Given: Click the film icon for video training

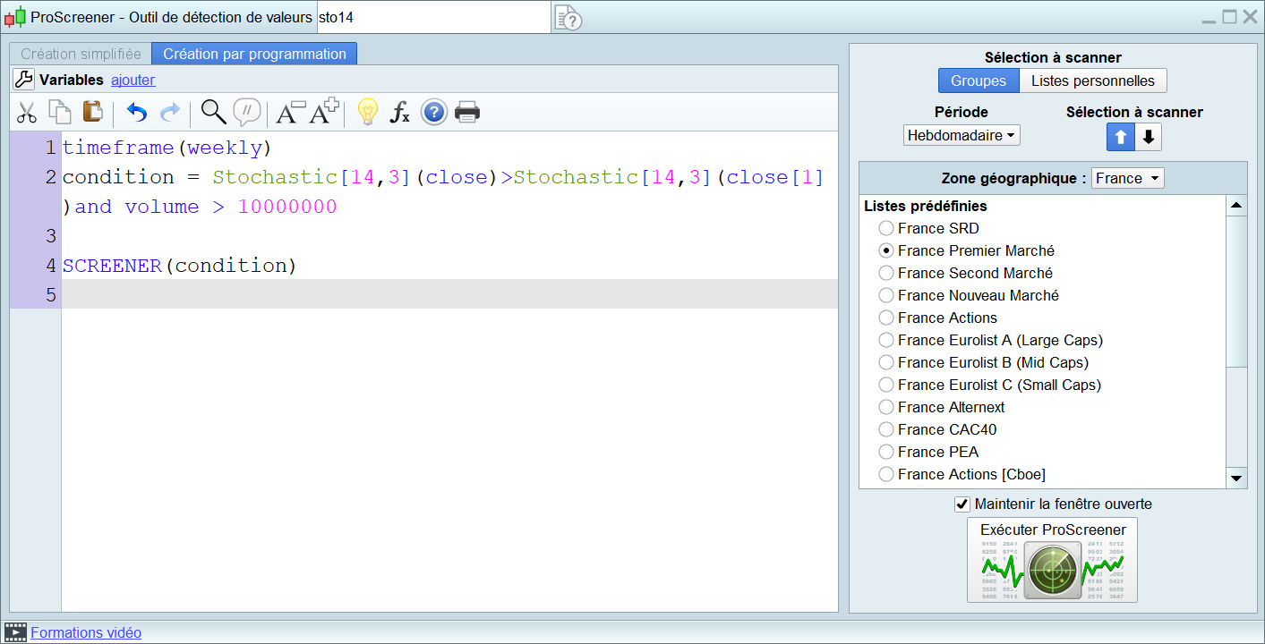Looking at the screenshot, I should click(15, 632).
